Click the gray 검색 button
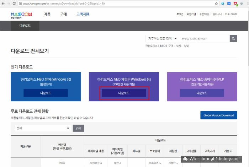Image resolution: width=249 pixels, height=167 pixels. 79,128
